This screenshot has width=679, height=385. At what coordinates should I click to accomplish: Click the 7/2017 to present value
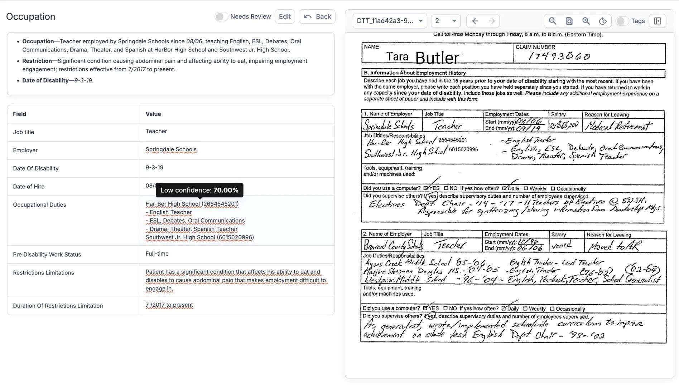pos(169,305)
